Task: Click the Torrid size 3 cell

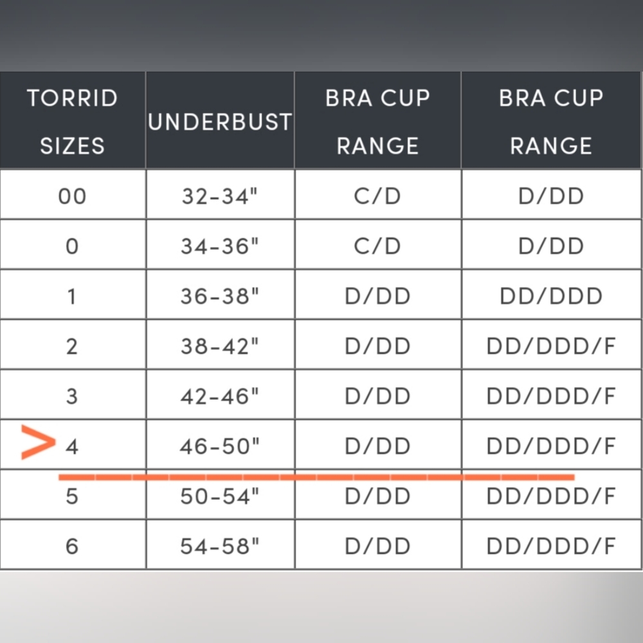Action: coord(72,396)
